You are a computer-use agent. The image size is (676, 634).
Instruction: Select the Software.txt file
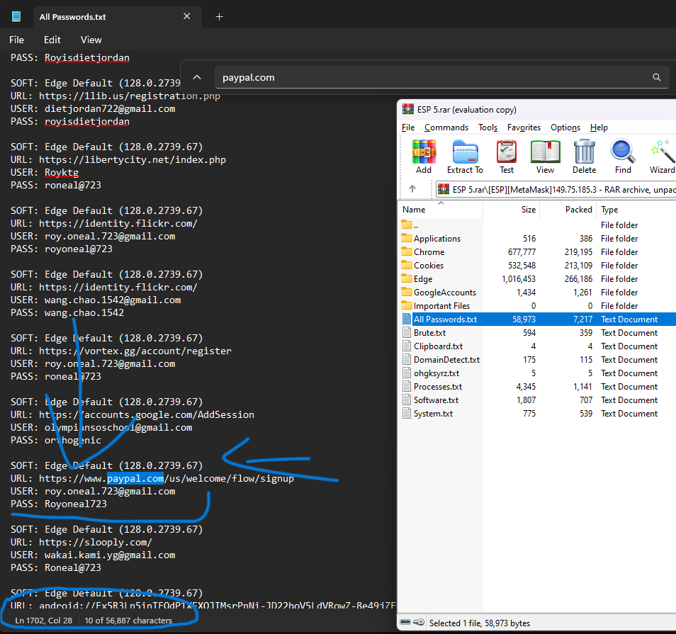[x=537, y=400]
